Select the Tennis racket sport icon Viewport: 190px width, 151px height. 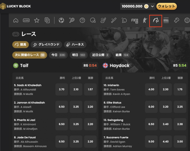(72, 20)
